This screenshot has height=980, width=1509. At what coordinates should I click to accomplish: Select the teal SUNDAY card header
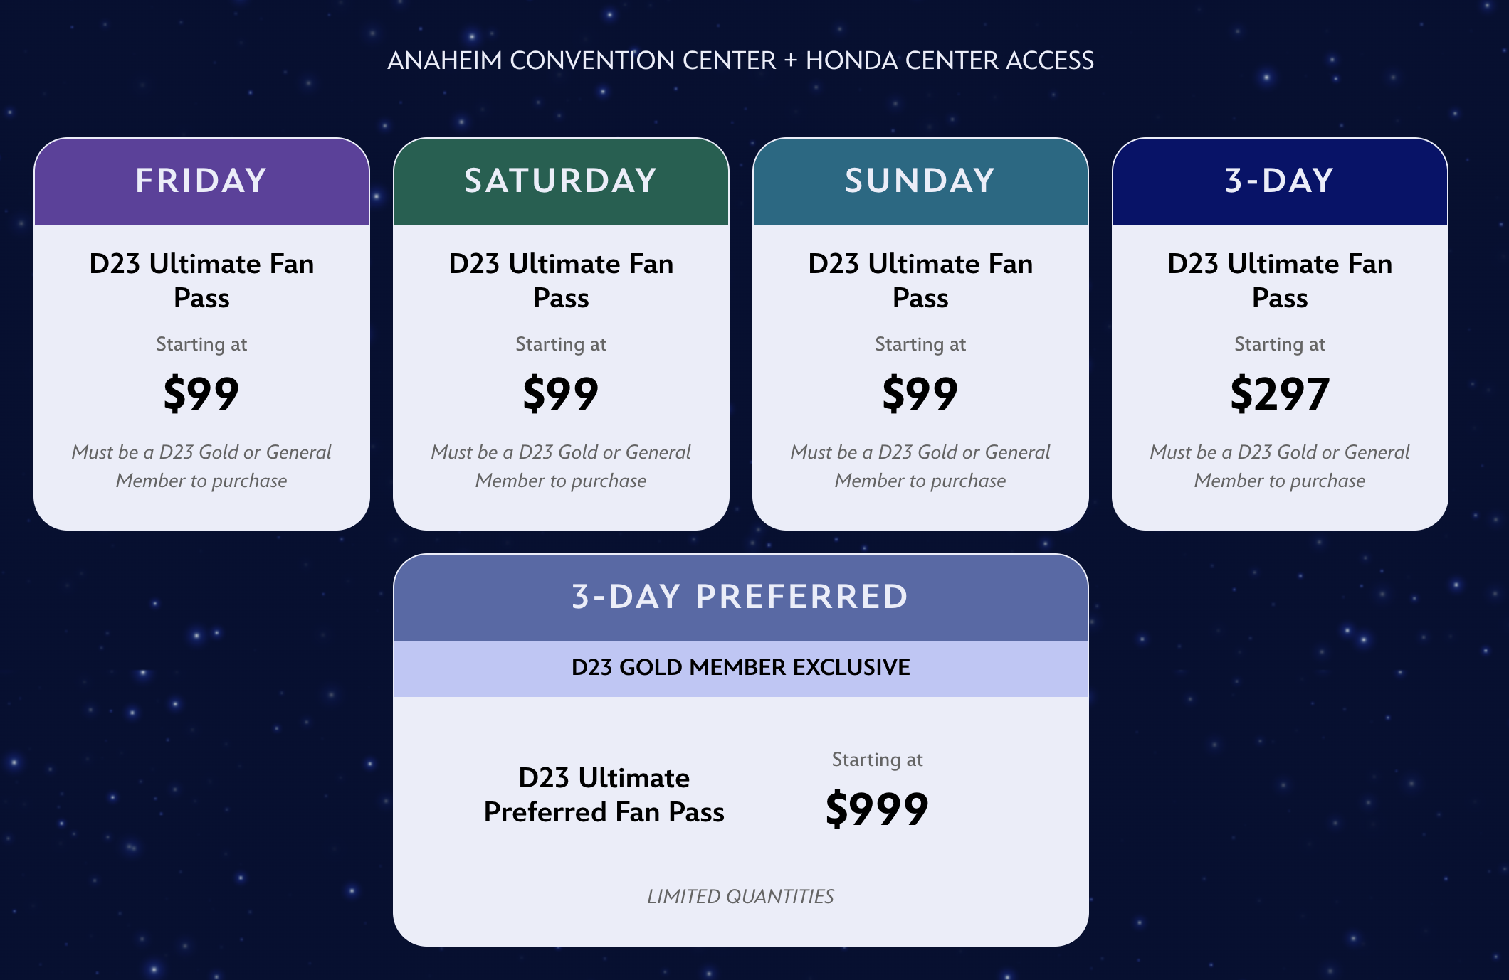click(x=920, y=181)
